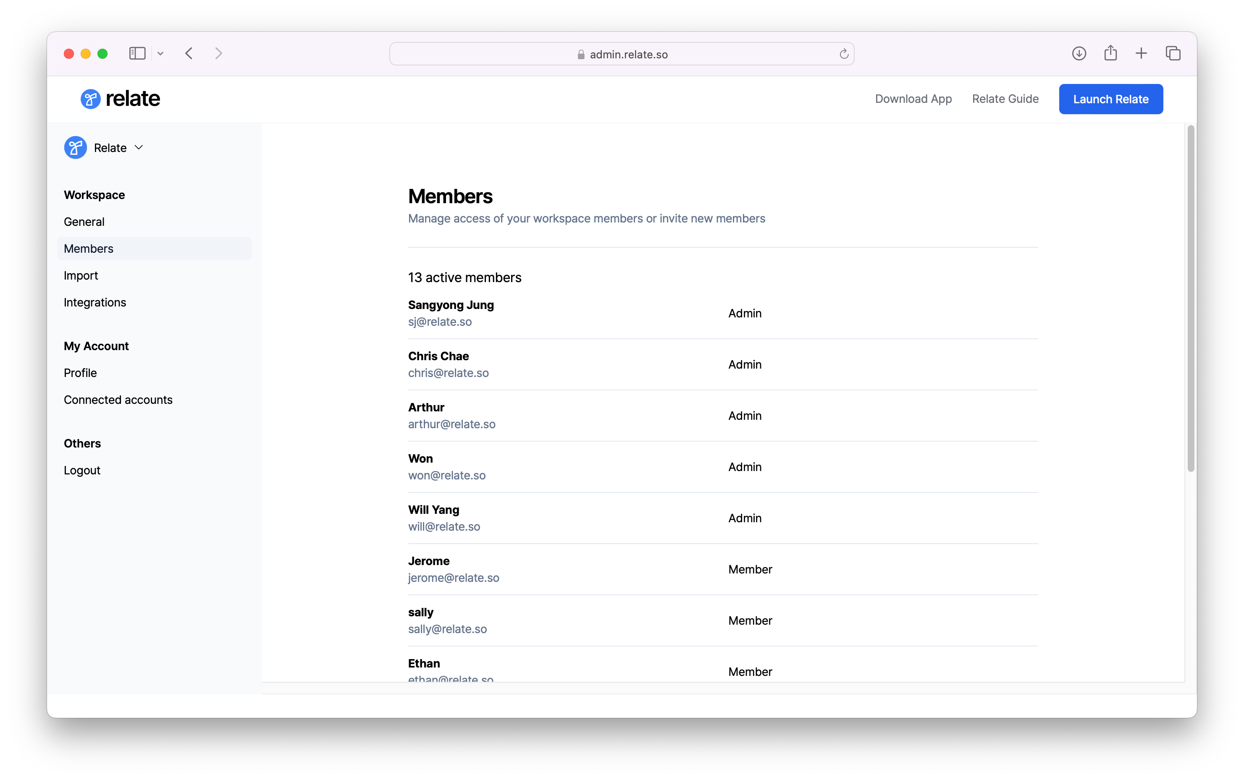The height and width of the screenshot is (780, 1244).
Task: Click the browser forward arrow
Action: point(219,54)
